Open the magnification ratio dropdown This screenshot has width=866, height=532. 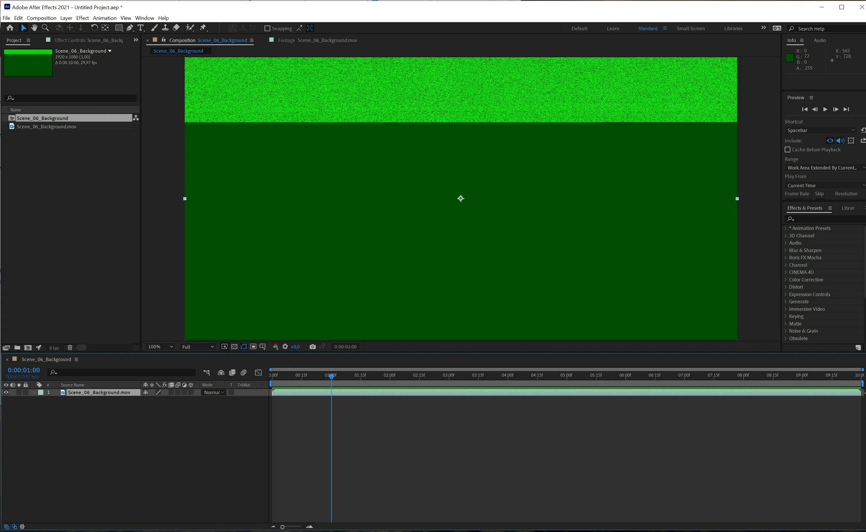(160, 347)
